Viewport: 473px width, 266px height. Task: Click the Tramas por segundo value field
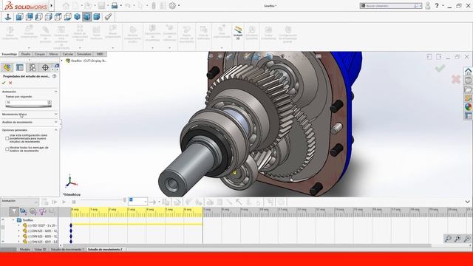click(27, 103)
